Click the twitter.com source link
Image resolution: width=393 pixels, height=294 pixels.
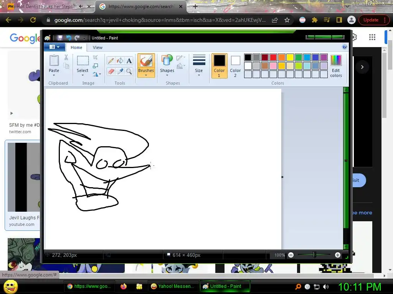[x=20, y=132]
